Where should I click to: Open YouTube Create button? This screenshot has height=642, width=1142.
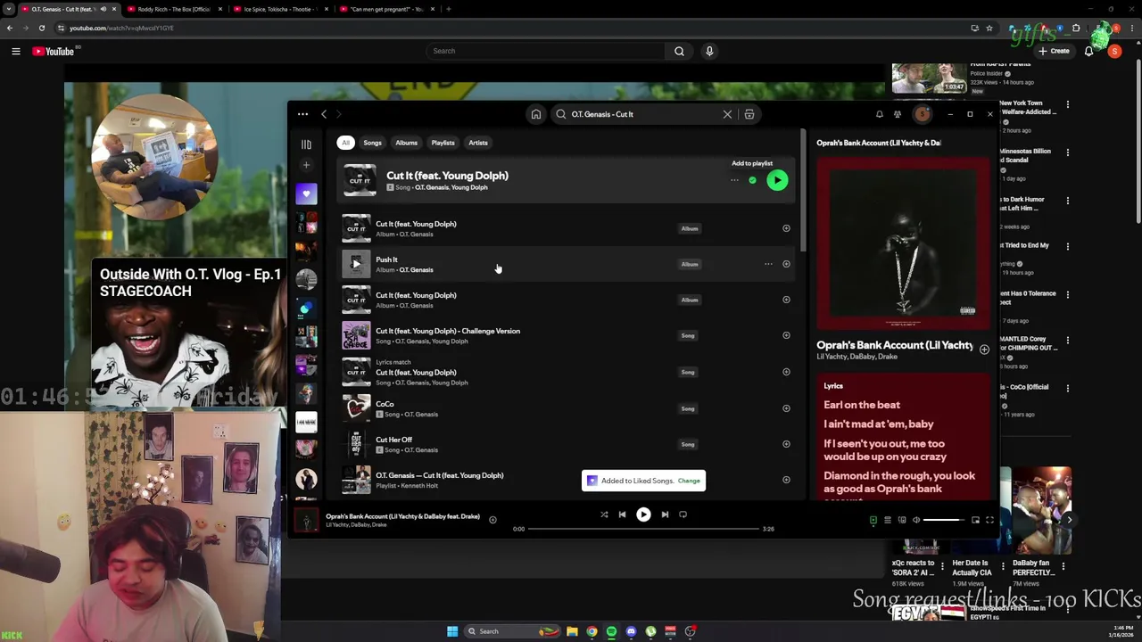pyautogui.click(x=1054, y=51)
